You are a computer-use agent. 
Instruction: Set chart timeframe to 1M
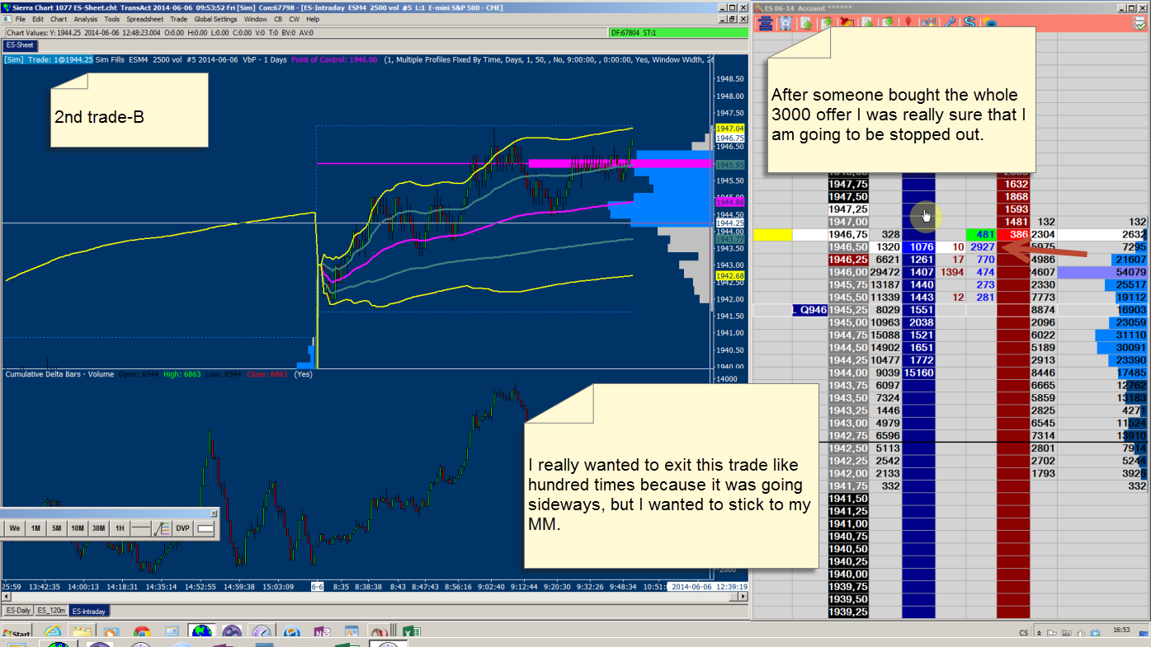[x=35, y=528]
